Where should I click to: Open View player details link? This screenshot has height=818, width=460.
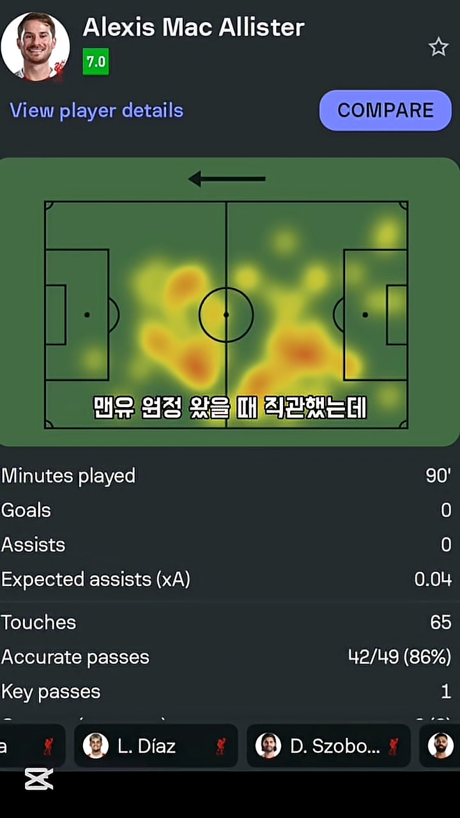point(96,111)
